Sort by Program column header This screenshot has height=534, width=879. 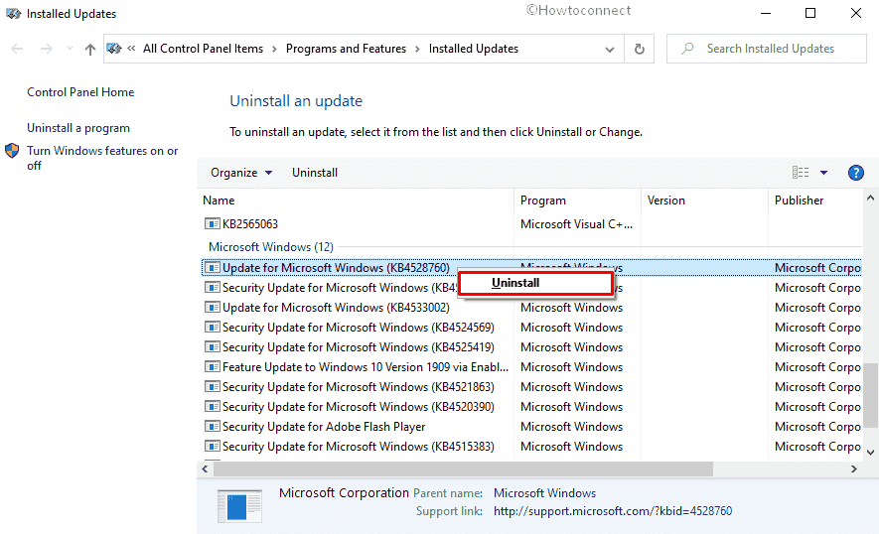point(577,200)
